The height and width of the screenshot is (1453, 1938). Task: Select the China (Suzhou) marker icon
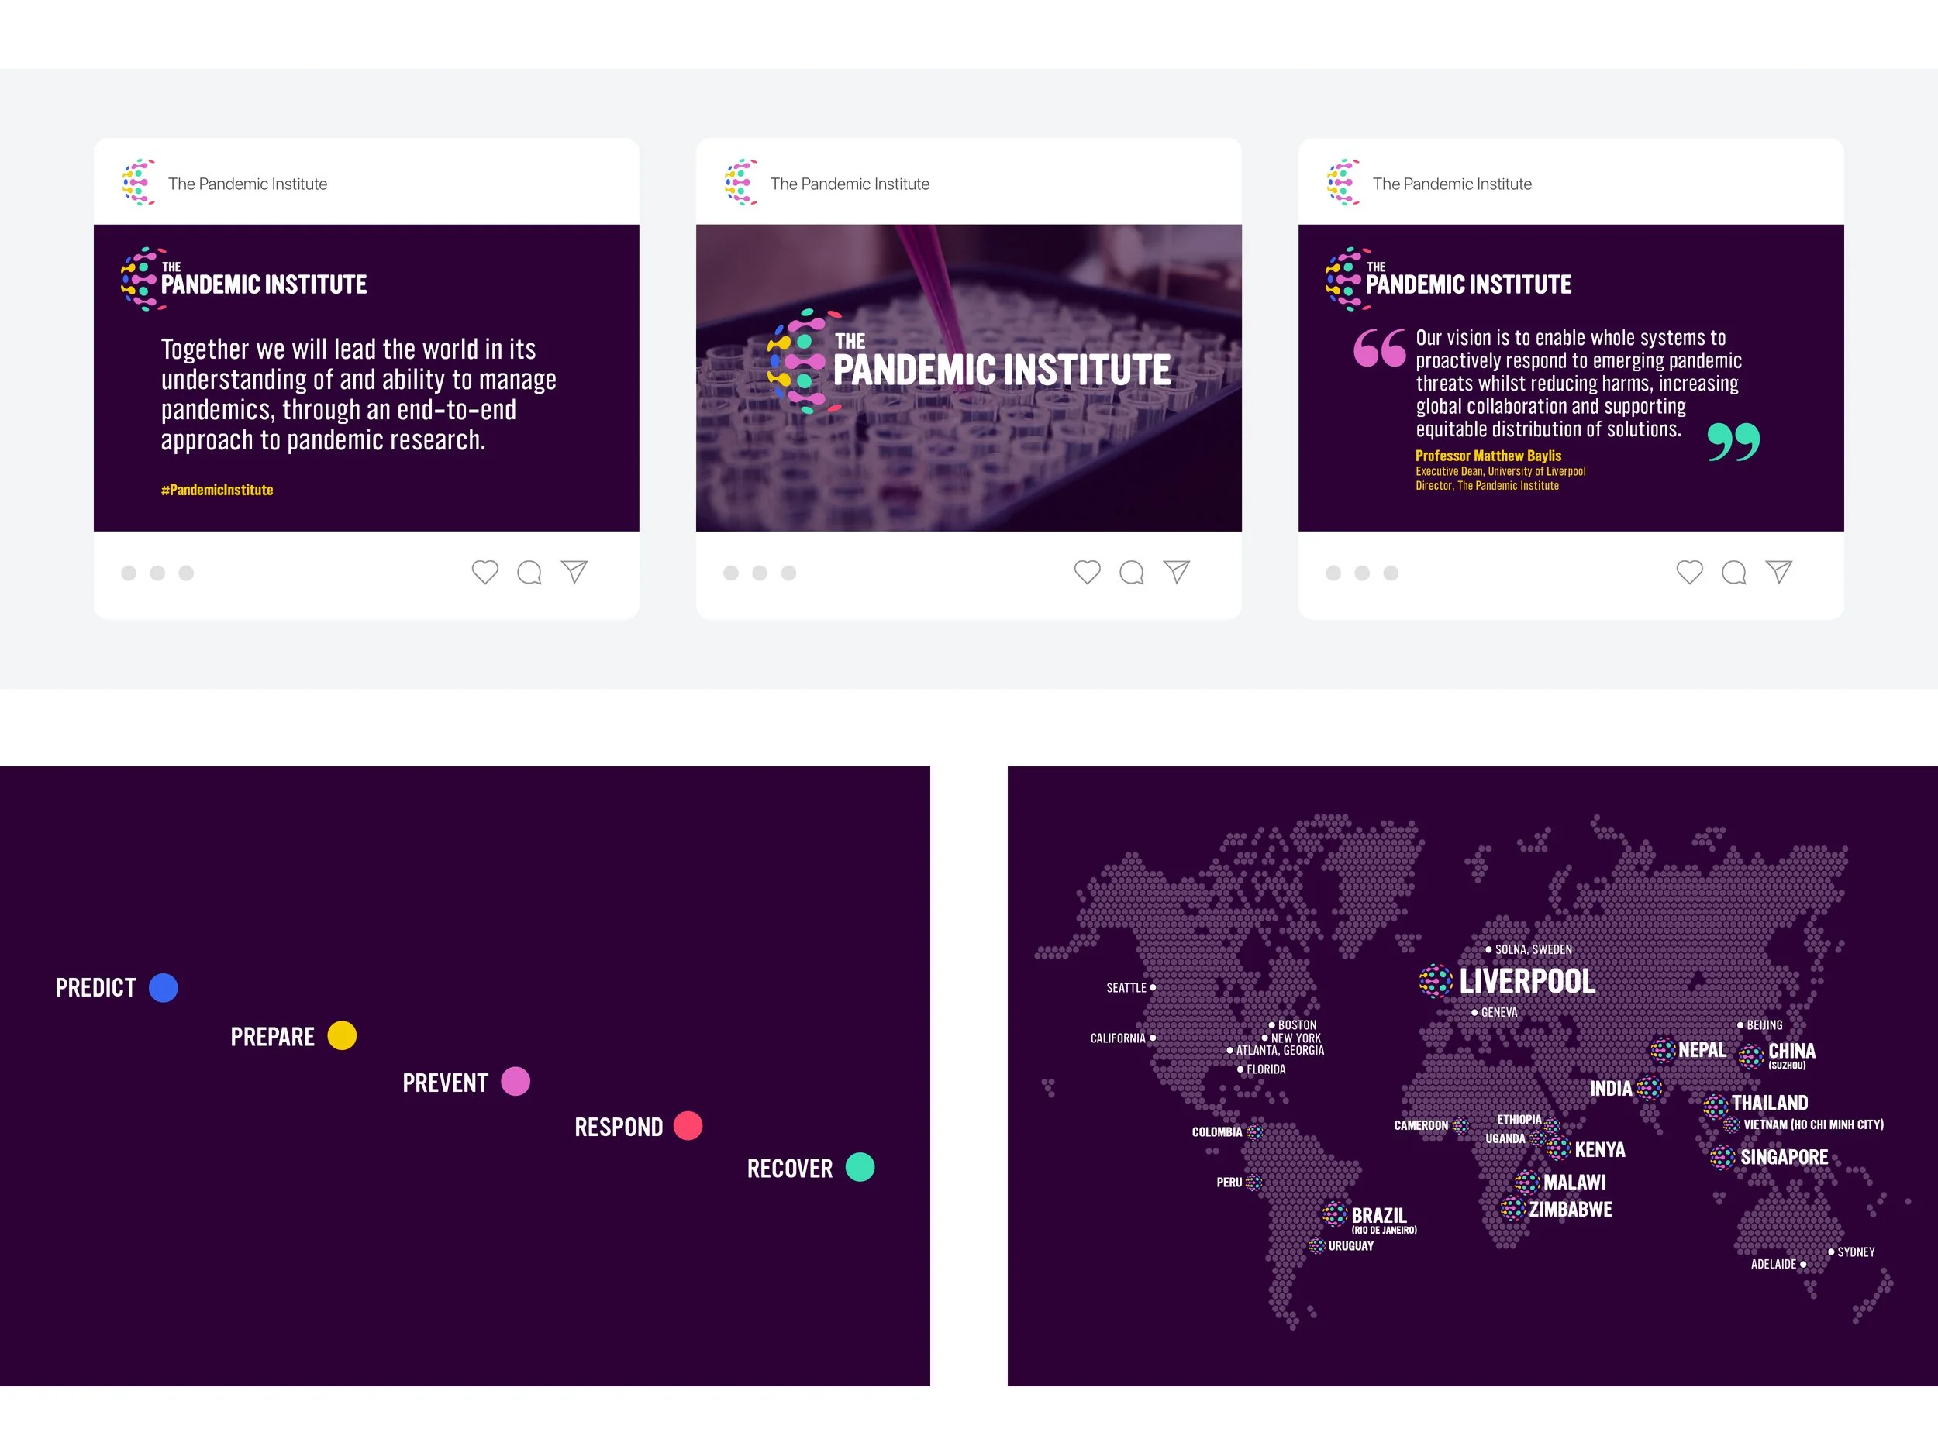pyautogui.click(x=1751, y=1056)
